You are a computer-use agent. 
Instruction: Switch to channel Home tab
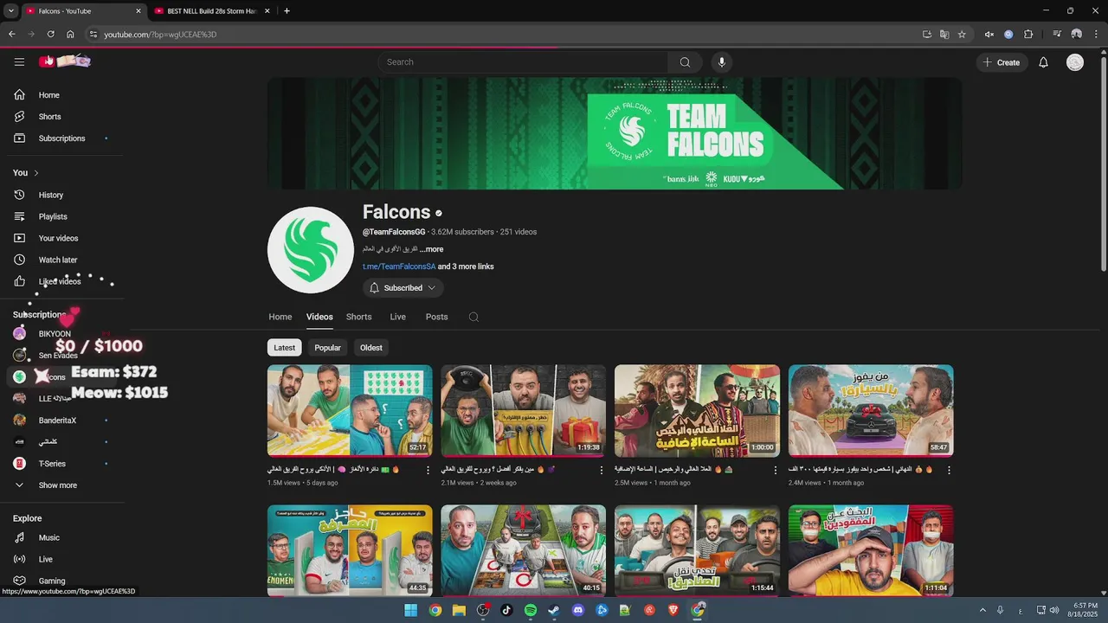[280, 317]
